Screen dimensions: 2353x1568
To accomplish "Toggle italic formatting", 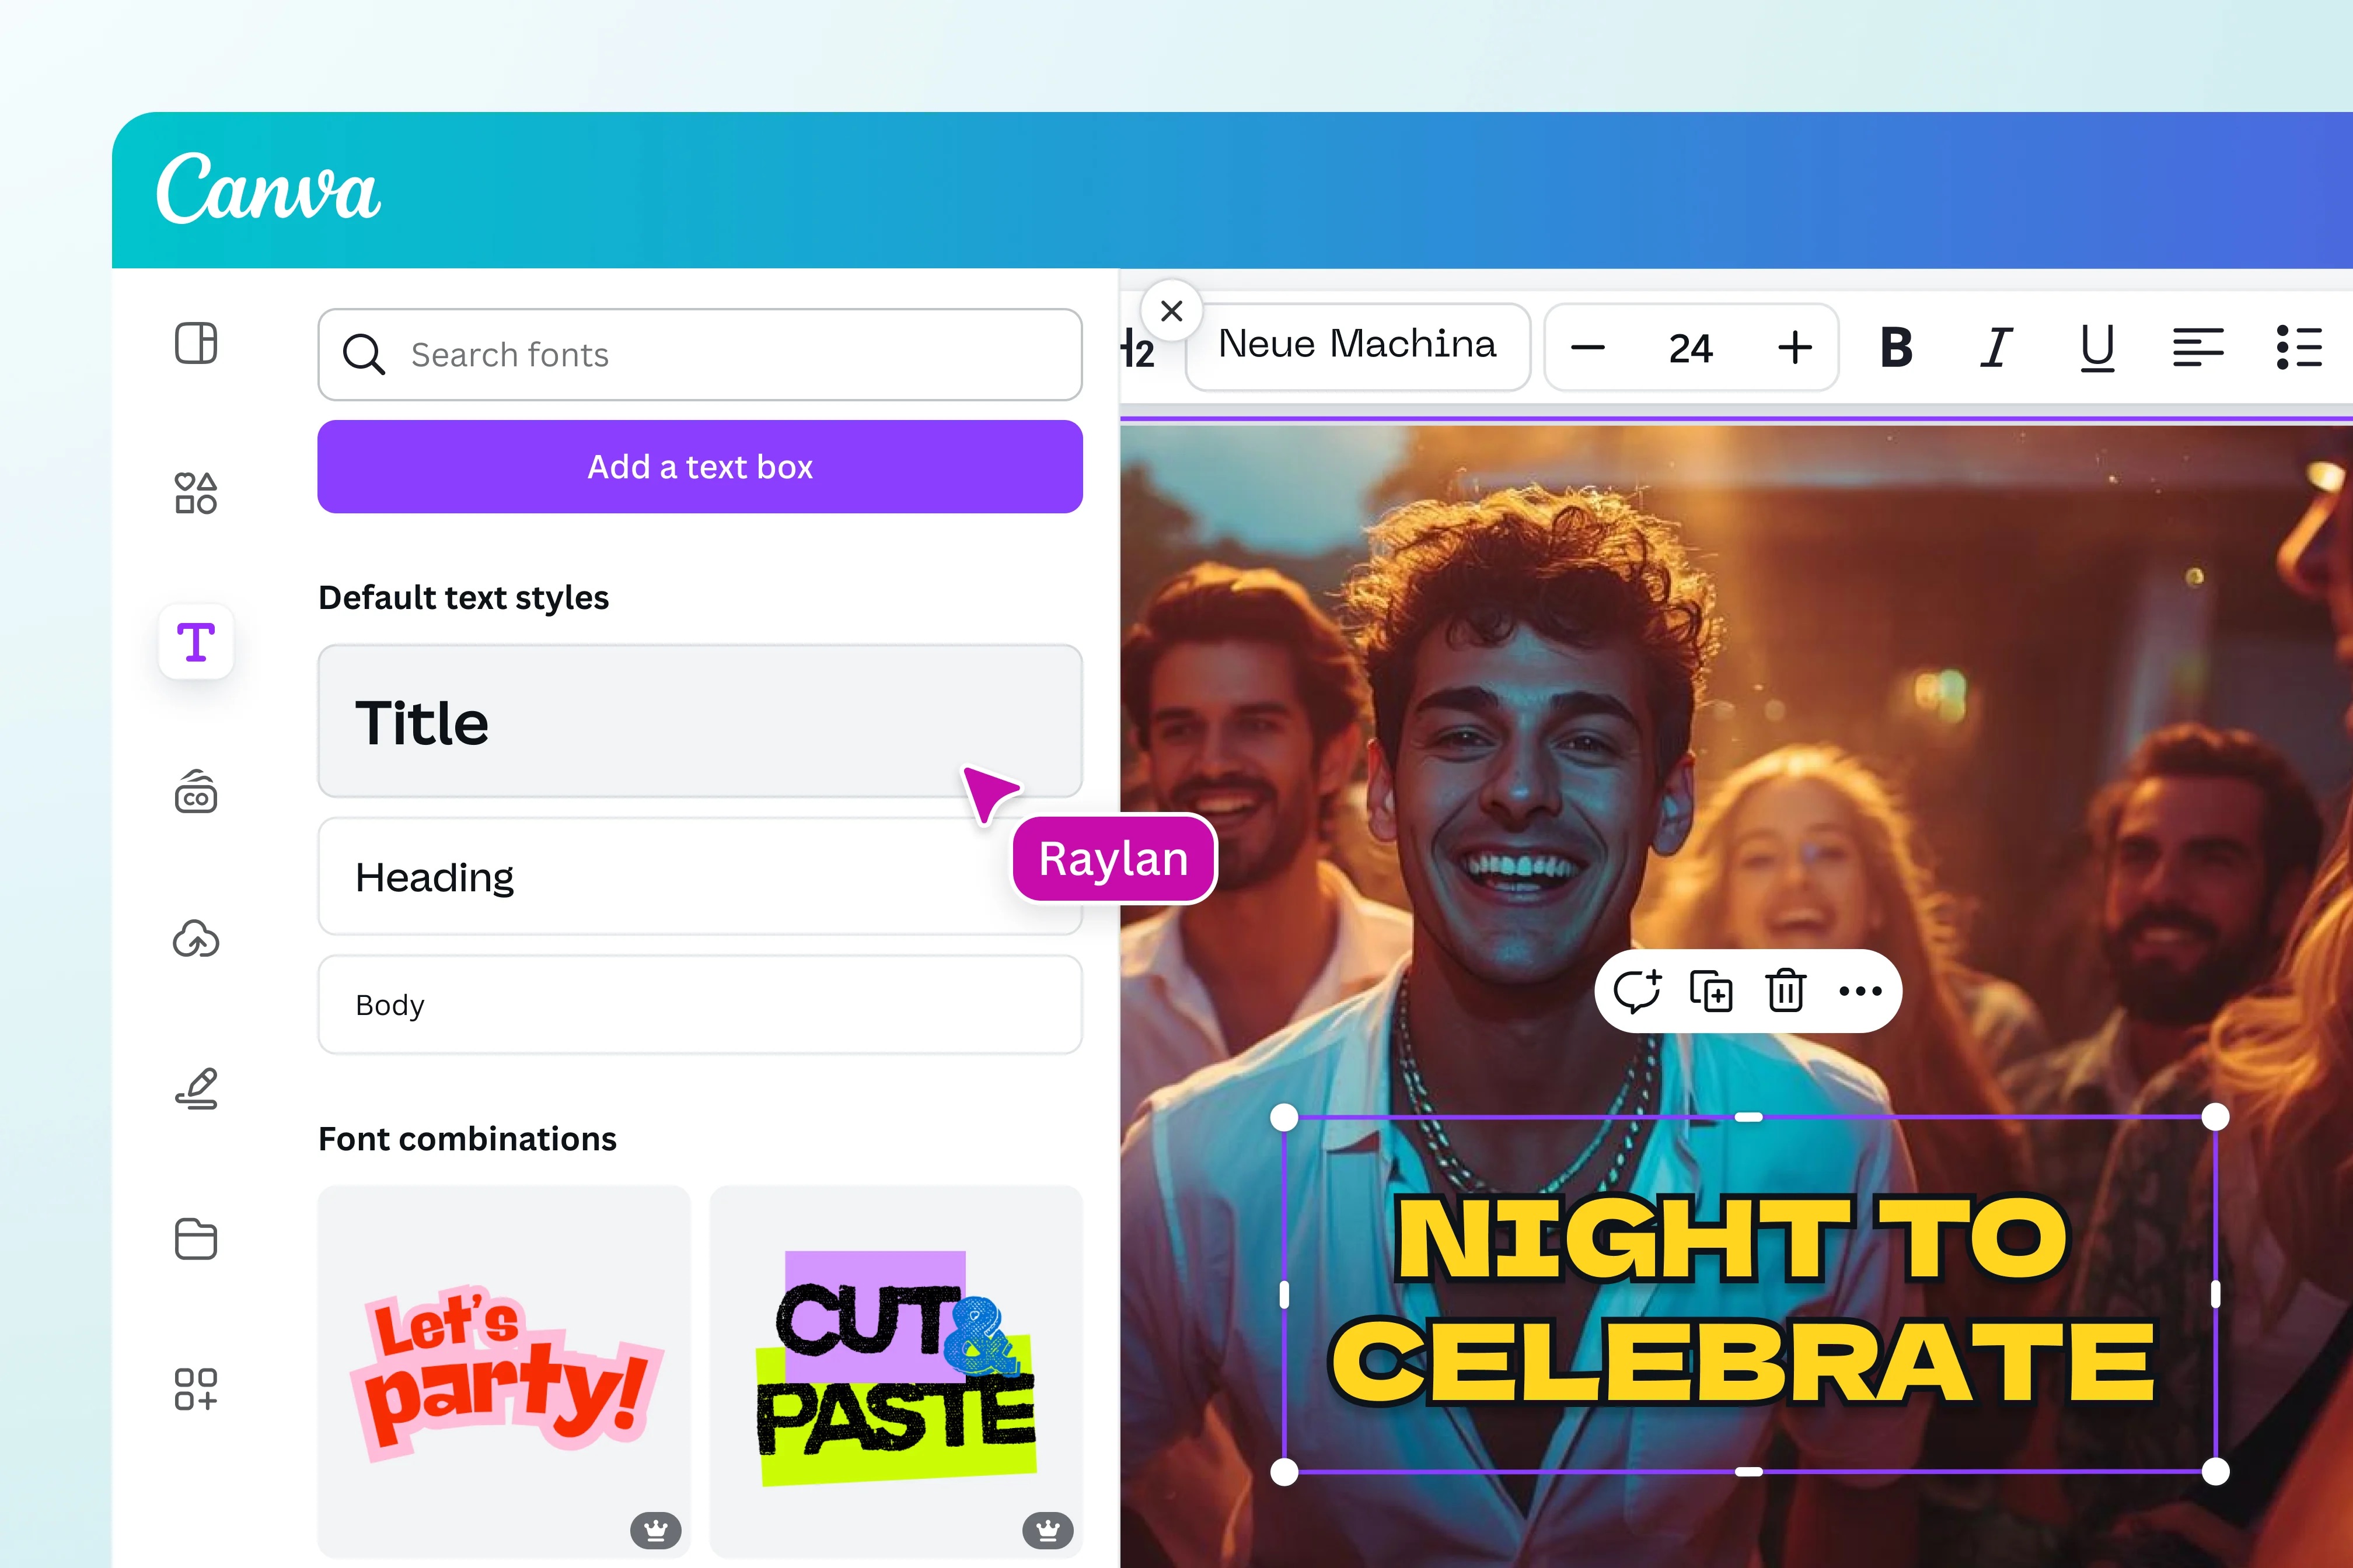I will tap(1997, 348).
